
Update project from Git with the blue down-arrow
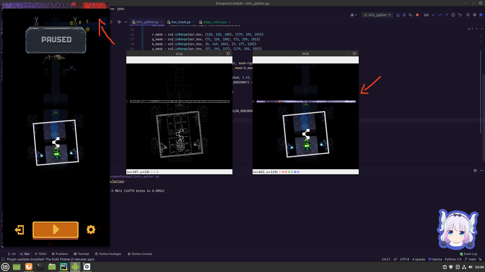click(433, 15)
